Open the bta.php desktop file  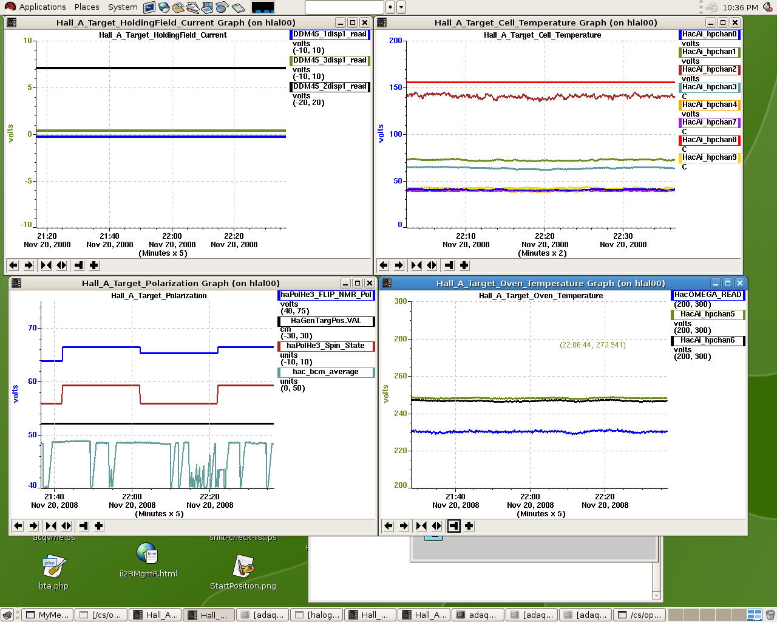[x=53, y=573]
